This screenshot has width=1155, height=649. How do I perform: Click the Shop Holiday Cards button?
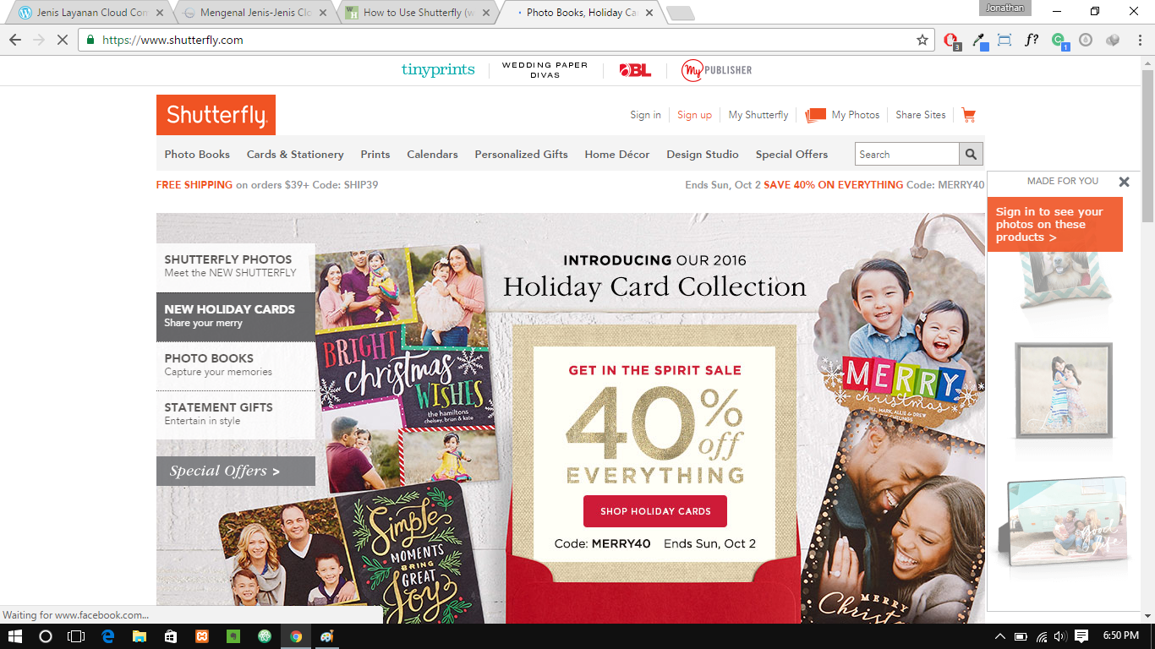tap(655, 511)
